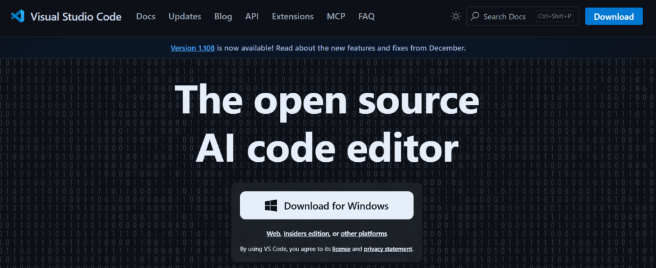Click the Download for Windows button
The width and height of the screenshot is (656, 268).
(x=327, y=206)
